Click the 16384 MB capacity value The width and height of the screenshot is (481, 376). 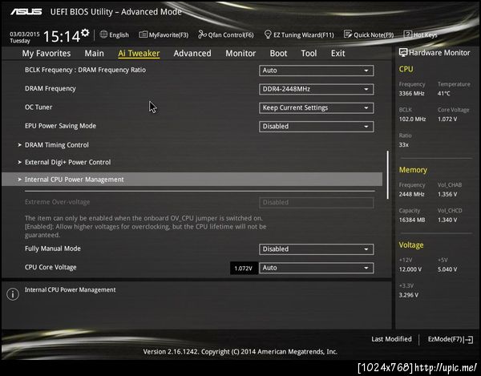pyautogui.click(x=412, y=220)
